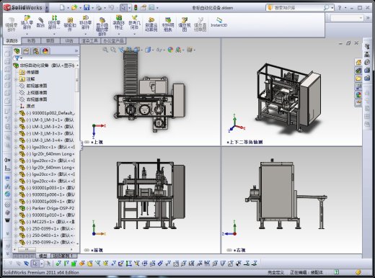Toggle Filter Solid Bodies yellow icon
Viewport: 375px width, 278px height.
click(90, 264)
